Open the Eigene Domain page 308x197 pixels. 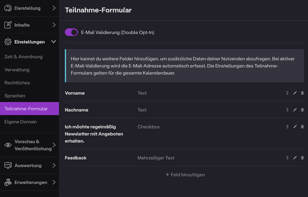[x=20, y=122]
